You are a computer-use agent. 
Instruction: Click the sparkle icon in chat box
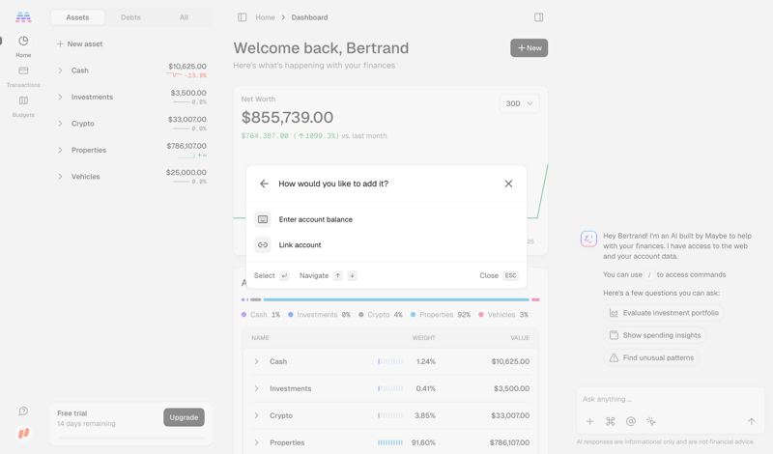tap(651, 421)
